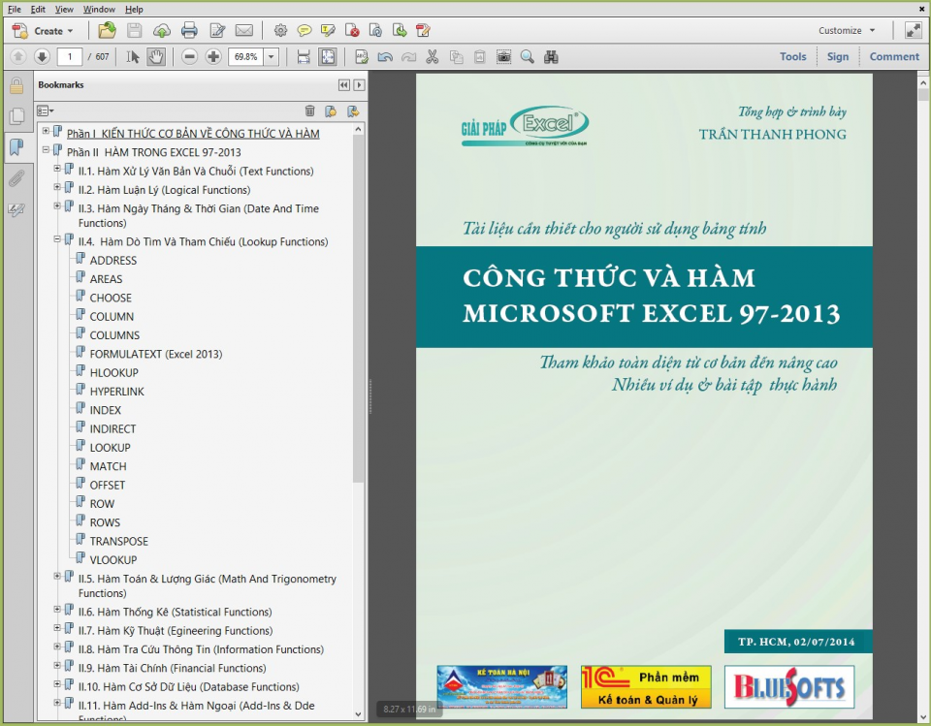This screenshot has width=931, height=726.
Task: Open advanced search binoculars icon
Action: coord(551,56)
